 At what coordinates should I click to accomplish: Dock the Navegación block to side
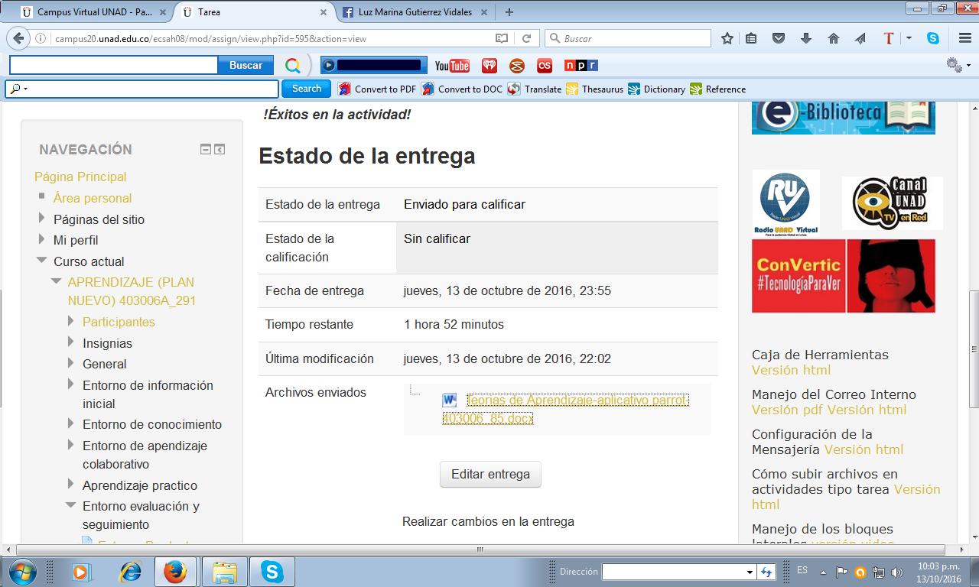[220, 150]
